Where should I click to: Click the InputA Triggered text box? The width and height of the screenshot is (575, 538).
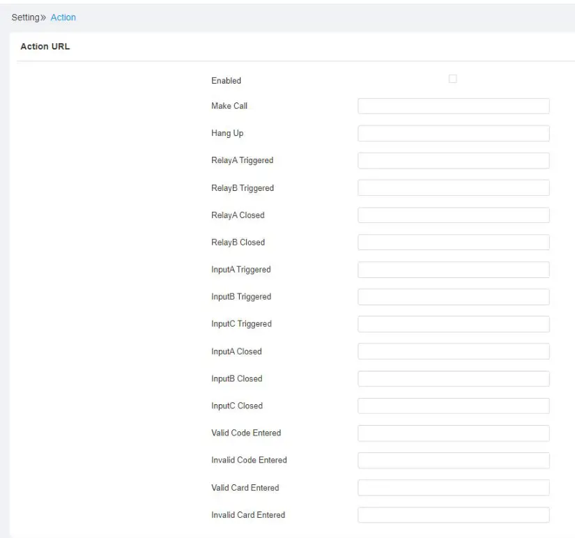(453, 270)
